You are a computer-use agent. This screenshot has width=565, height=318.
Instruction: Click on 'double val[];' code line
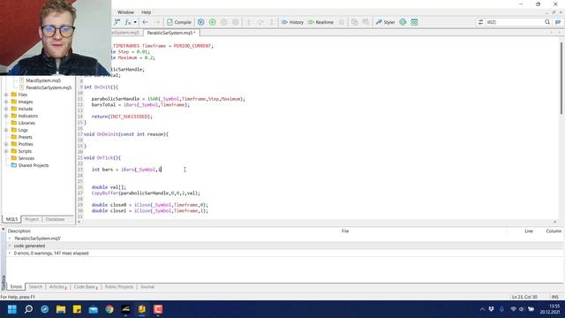(x=109, y=187)
